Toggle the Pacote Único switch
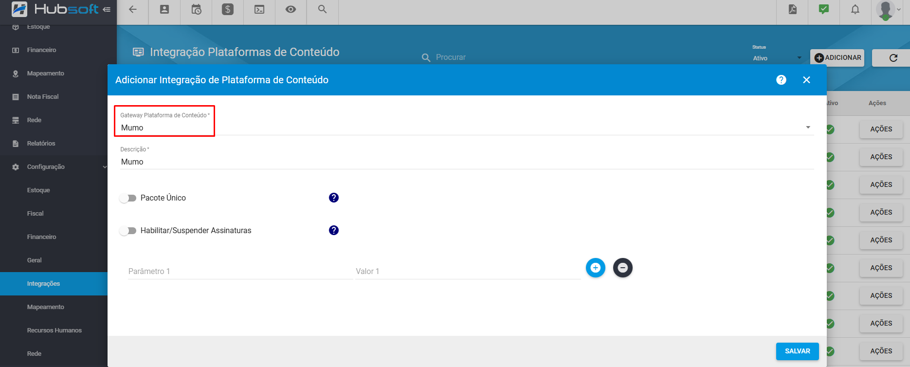The image size is (910, 367). click(x=128, y=198)
